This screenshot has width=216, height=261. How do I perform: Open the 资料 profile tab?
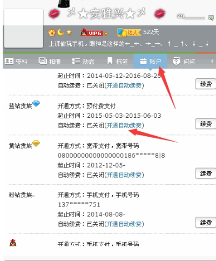16,62
